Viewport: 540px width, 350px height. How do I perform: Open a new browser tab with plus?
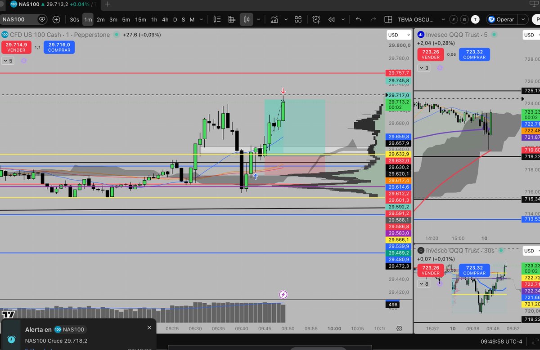107,4
